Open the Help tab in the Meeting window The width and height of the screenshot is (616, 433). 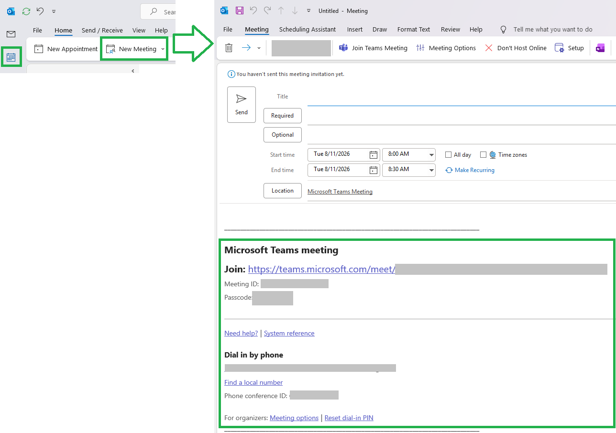tap(476, 29)
